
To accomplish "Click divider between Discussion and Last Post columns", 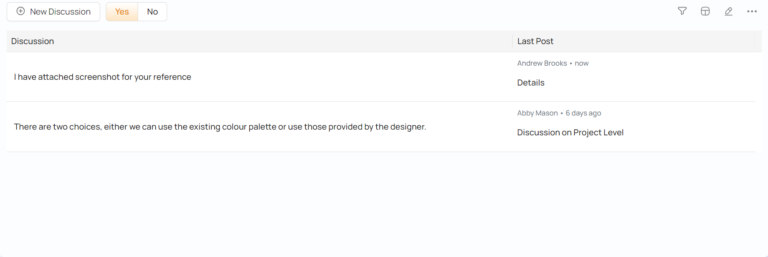I will click(512, 41).
